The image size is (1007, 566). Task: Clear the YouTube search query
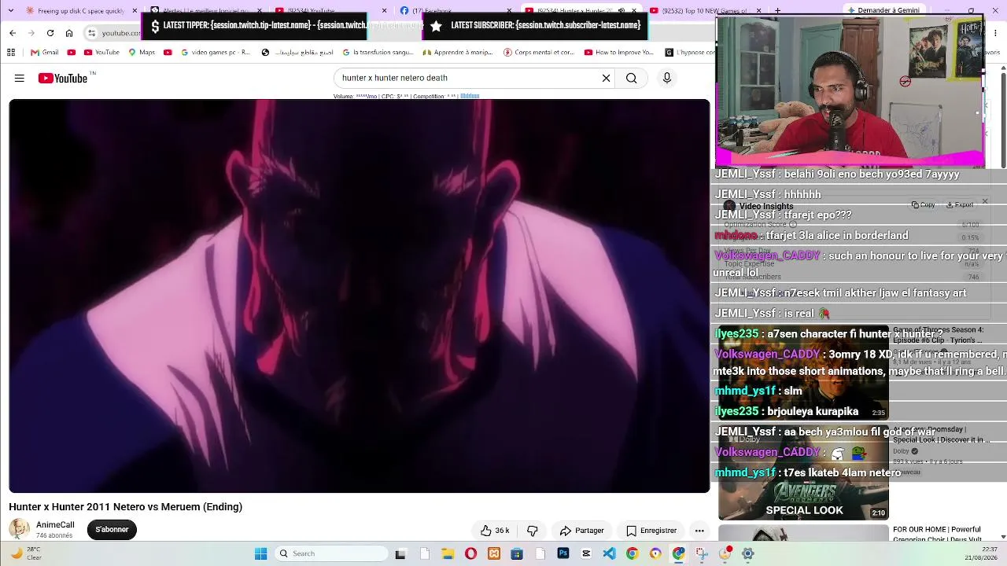click(x=607, y=78)
